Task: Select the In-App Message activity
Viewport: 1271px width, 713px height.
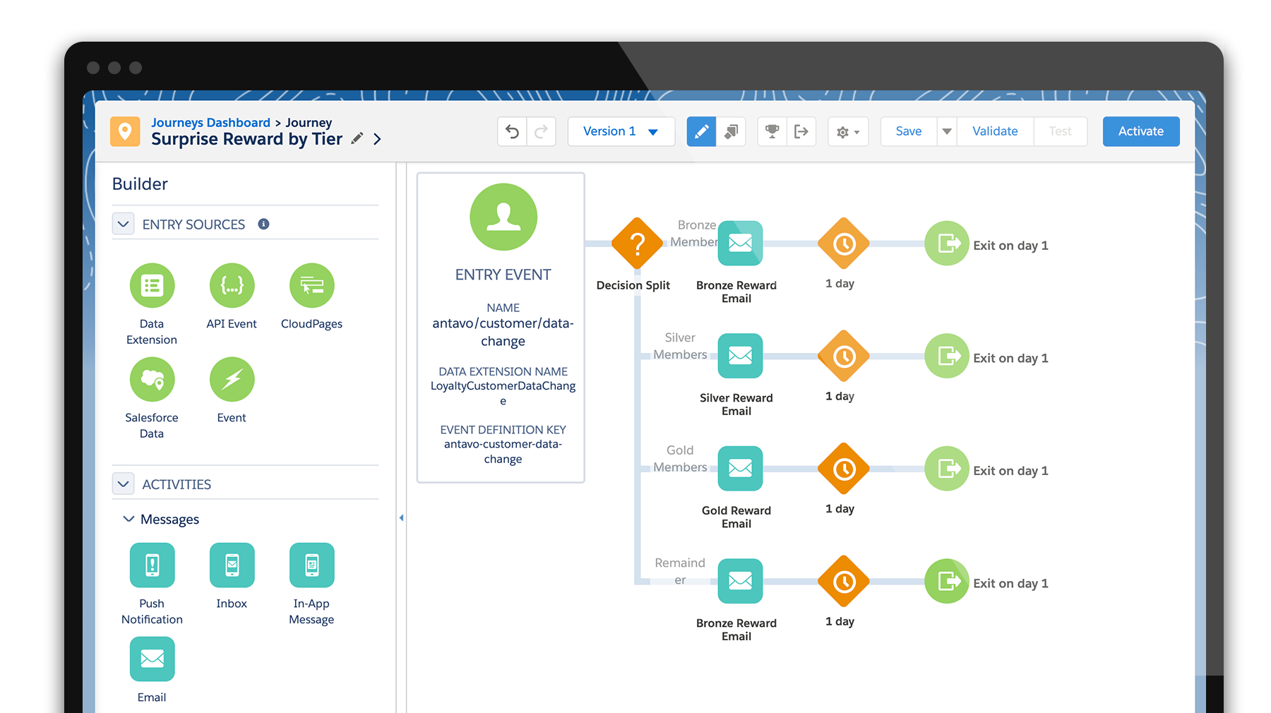Action: [x=311, y=565]
